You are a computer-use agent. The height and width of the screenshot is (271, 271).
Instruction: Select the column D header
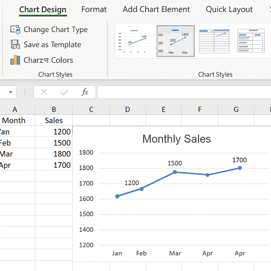pos(128,109)
